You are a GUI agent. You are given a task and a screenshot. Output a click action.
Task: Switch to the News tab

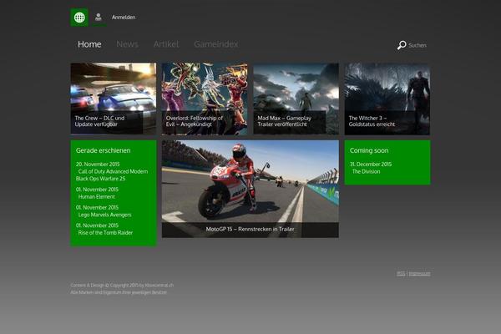point(127,44)
